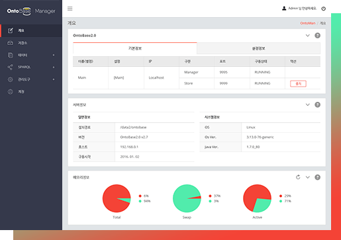
Task: Select the Linux OS value
Action: pyautogui.click(x=251, y=128)
